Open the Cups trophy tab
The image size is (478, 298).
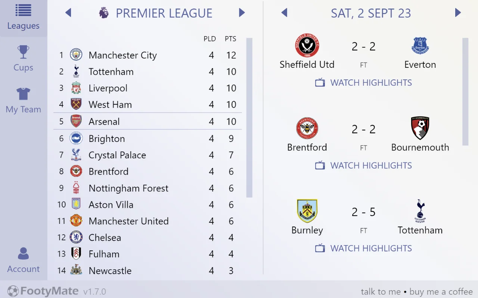pos(23,59)
